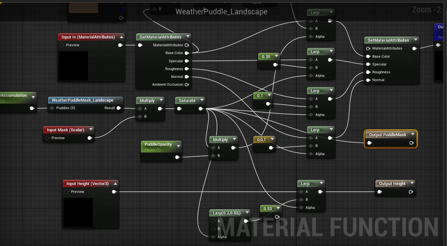Expand the 0.35 constant node arrow

[x=277, y=56]
